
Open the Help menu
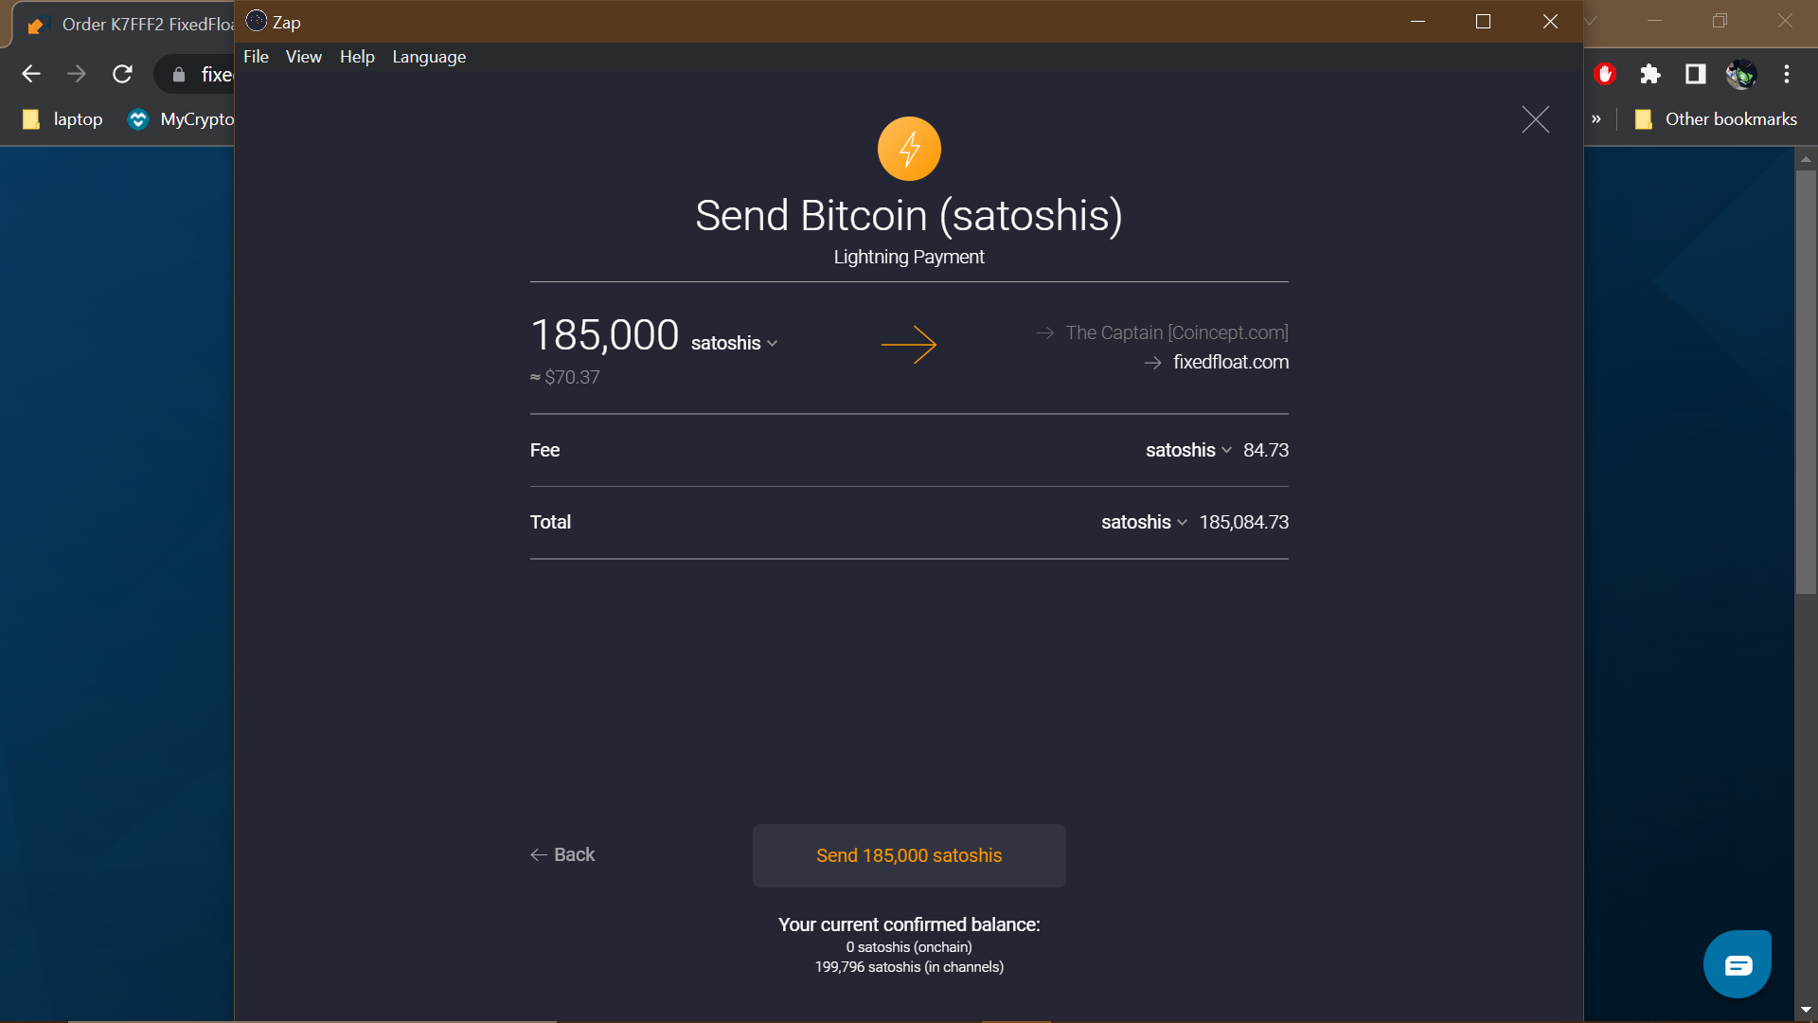tap(357, 57)
